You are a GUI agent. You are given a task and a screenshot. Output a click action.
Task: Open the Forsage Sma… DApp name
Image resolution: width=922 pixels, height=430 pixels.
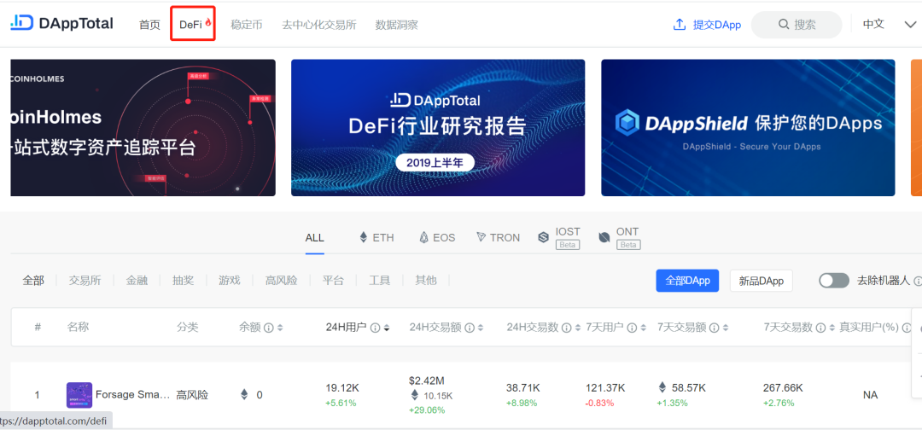[x=133, y=395]
